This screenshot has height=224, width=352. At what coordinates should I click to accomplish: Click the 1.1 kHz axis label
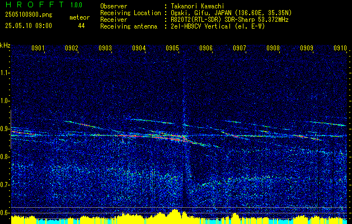click(5, 73)
